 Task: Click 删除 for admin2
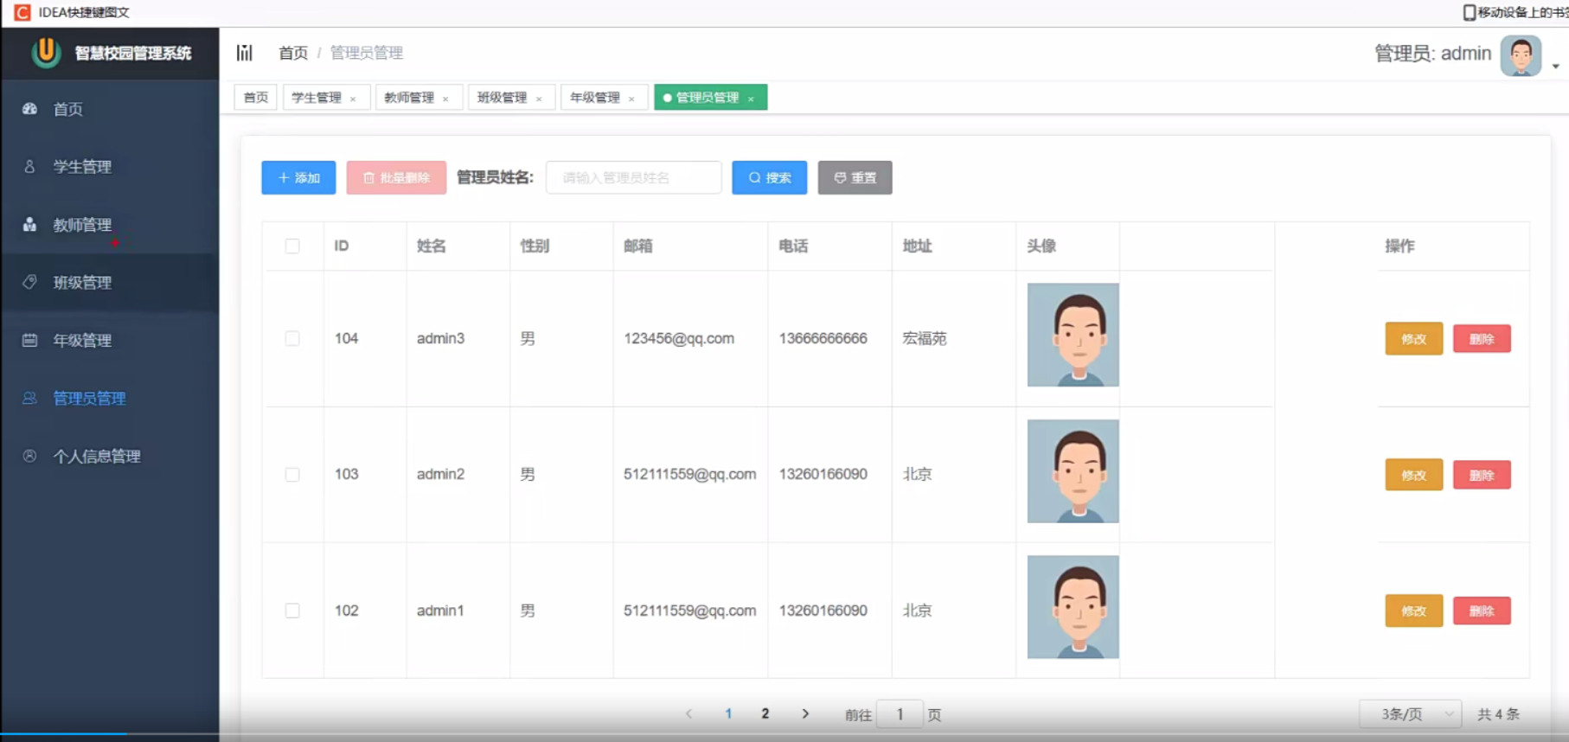click(1482, 475)
